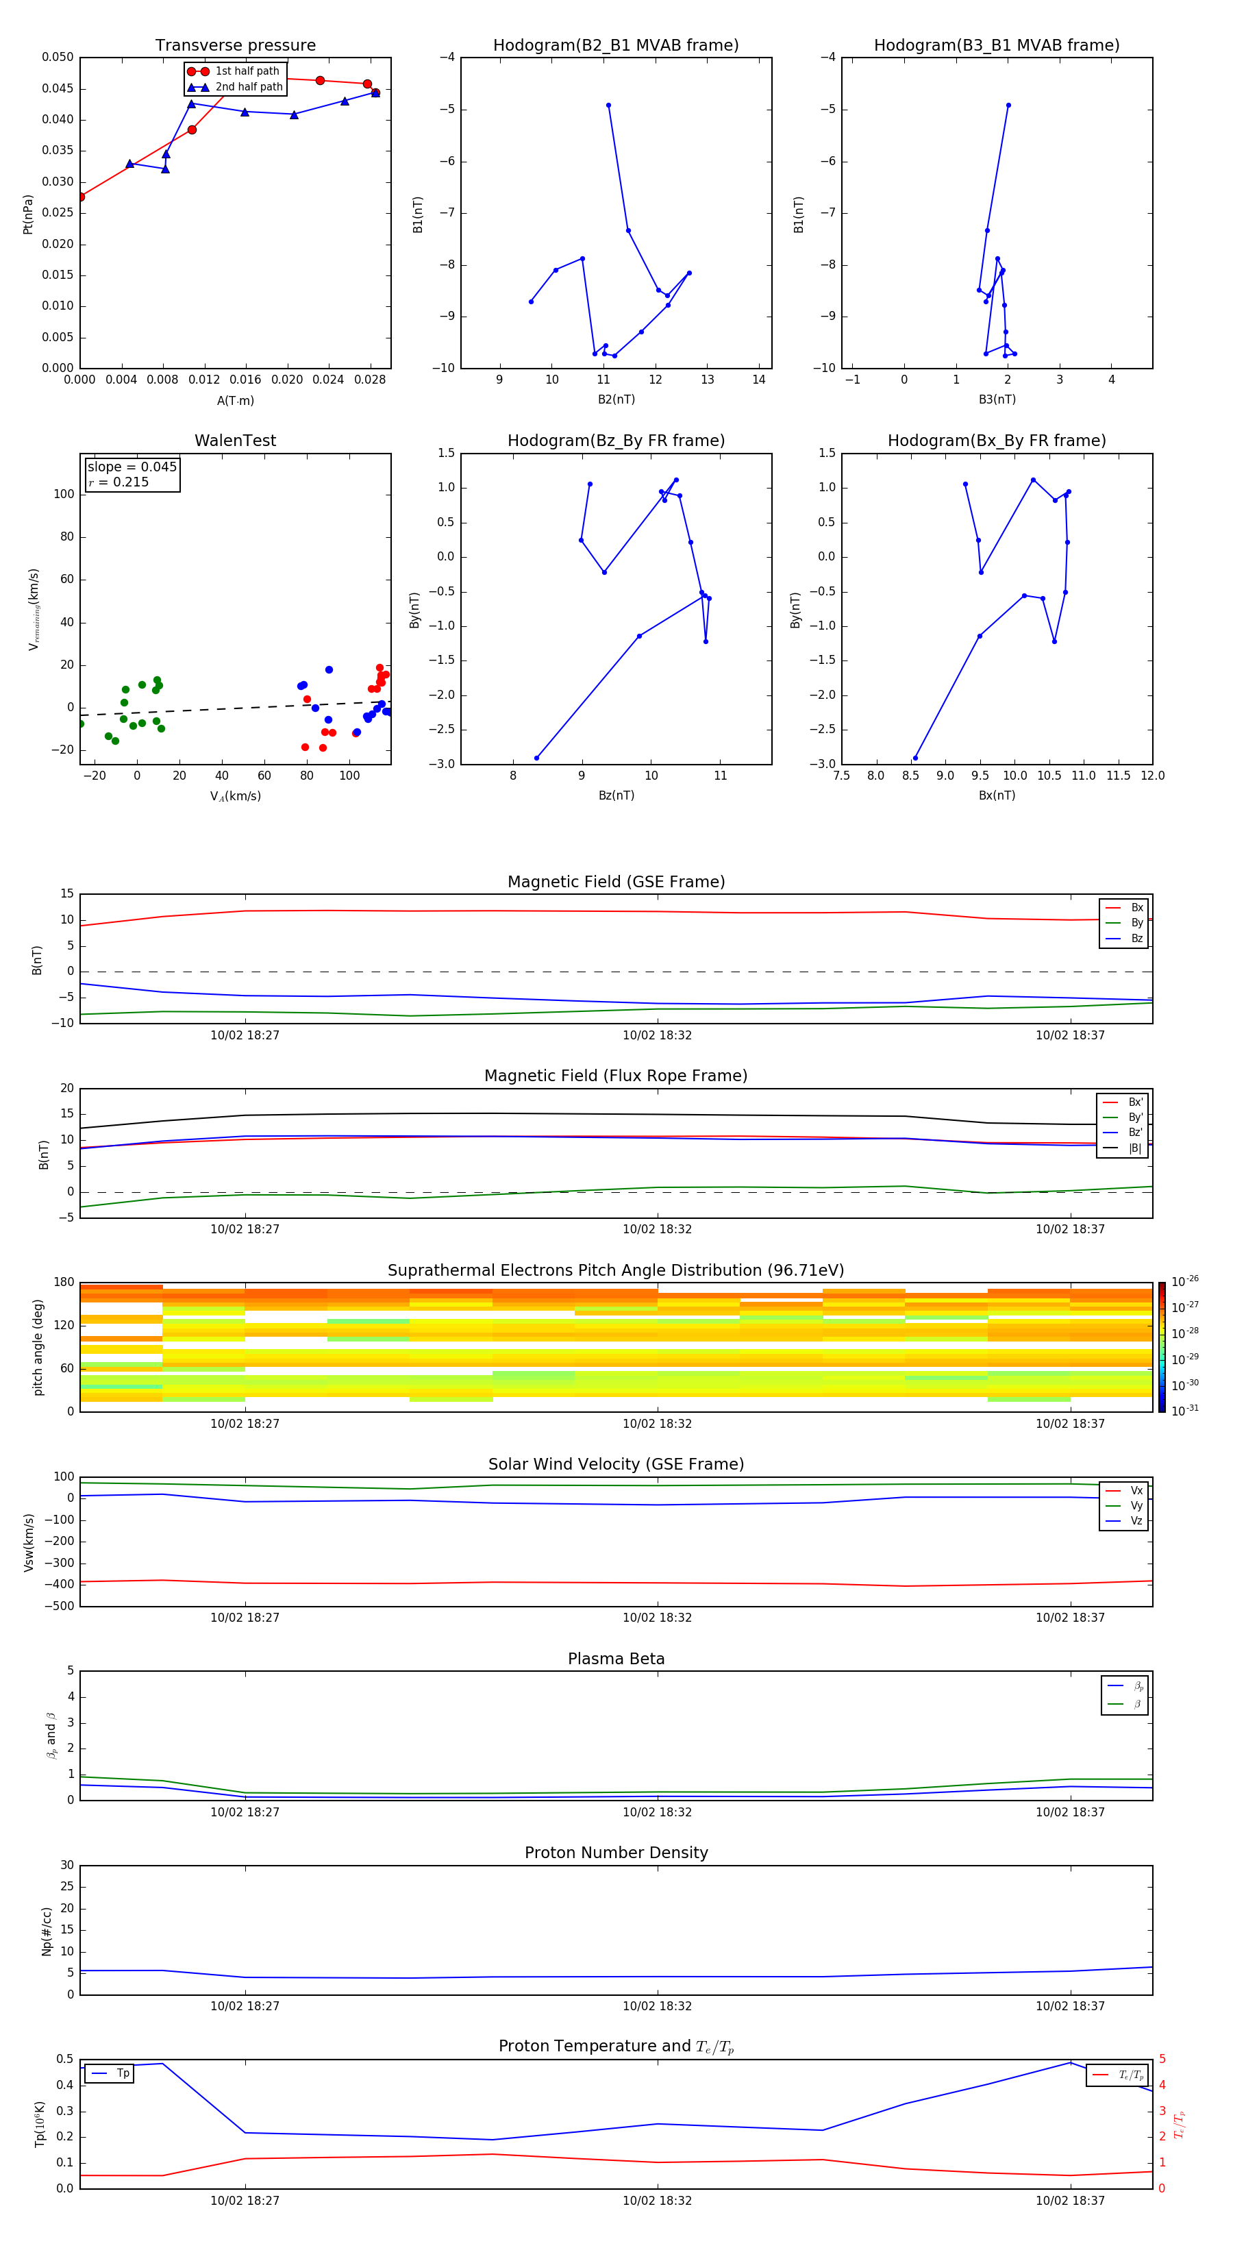This screenshot has height=2261, width=1233.
Task: Click the 'Np(#/cc)' axis label
Action: coord(47,1931)
